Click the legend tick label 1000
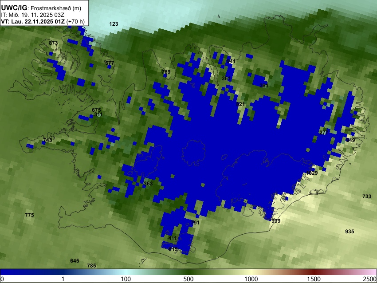The image size is (377, 283). pyautogui.click(x=251, y=279)
